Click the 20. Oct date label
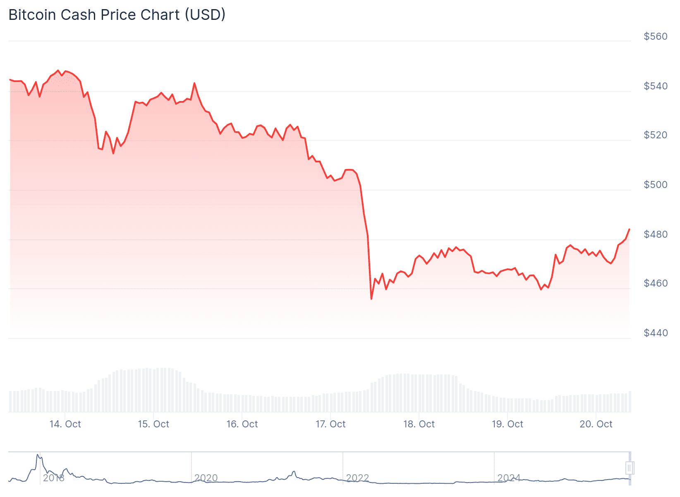680x497 pixels. point(596,424)
